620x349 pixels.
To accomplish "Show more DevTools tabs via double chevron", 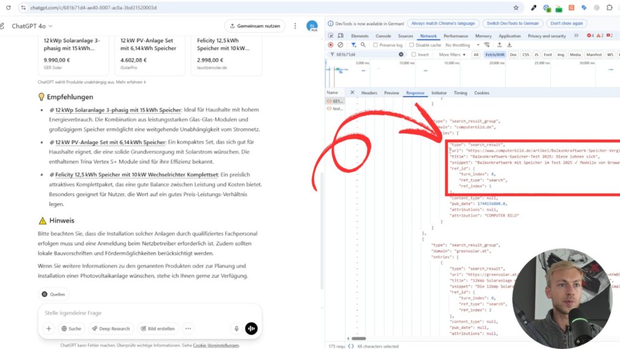I will [576, 36].
